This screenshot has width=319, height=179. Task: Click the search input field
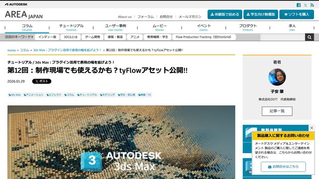283,37
